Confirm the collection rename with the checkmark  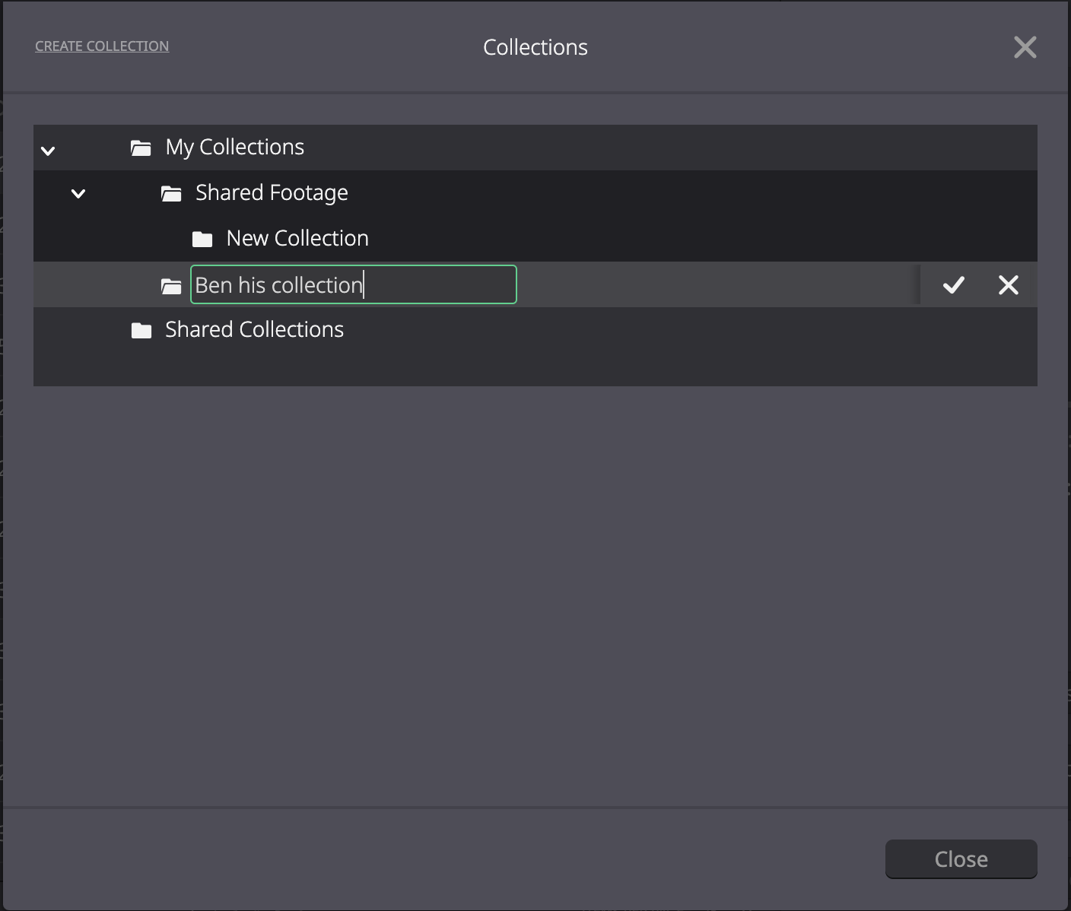[x=953, y=285]
